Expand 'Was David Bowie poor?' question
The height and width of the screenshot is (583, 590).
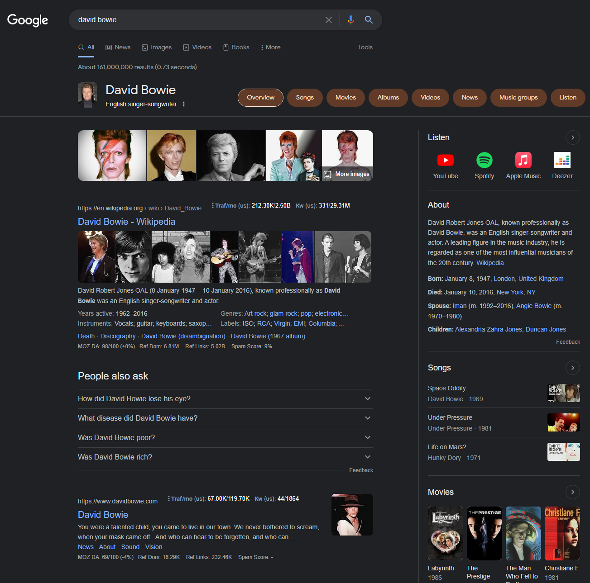tap(225, 438)
